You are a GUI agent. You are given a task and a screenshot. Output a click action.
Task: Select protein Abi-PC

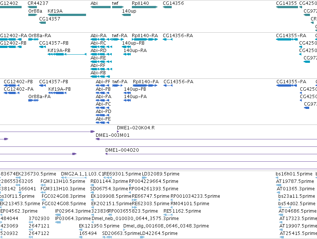point(103,104)
